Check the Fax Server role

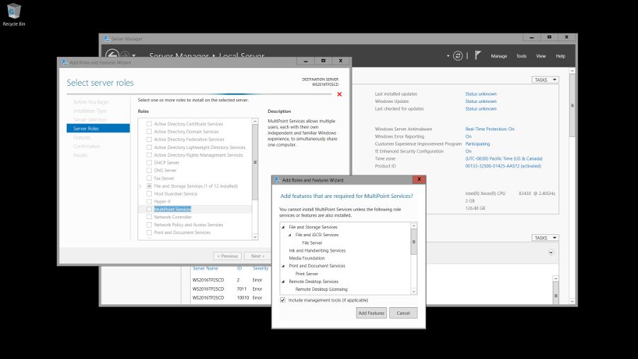149,178
